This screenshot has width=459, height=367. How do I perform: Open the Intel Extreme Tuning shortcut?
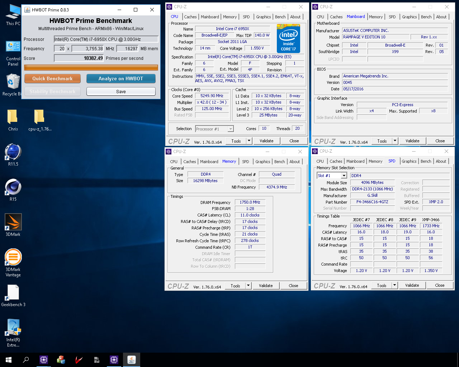(x=13, y=333)
